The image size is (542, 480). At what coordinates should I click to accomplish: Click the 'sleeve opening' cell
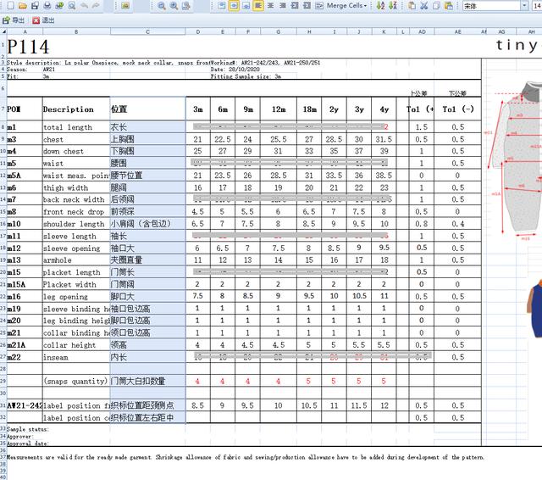(x=76, y=248)
